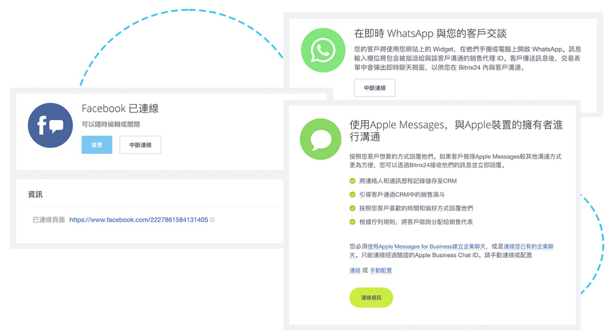Click the text 可以隨時編輯或關閉
The image size is (616, 336).
[x=110, y=124]
